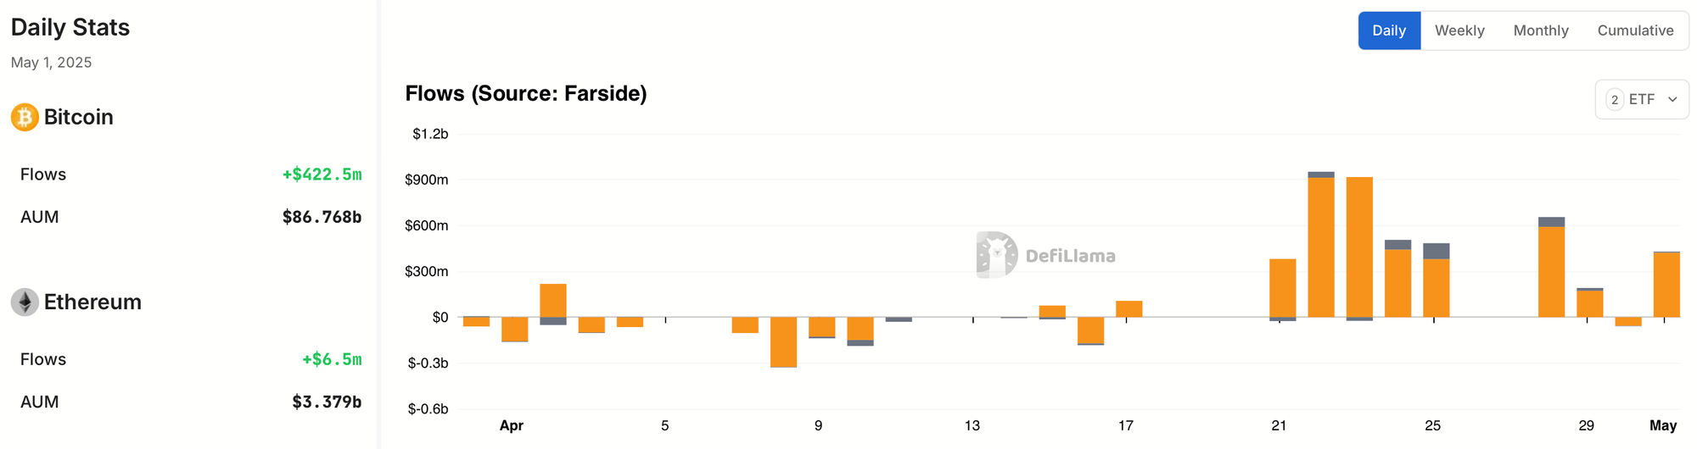The width and height of the screenshot is (1697, 449).
Task: Click the ETF dropdown chevron arrow
Action: [x=1672, y=99]
